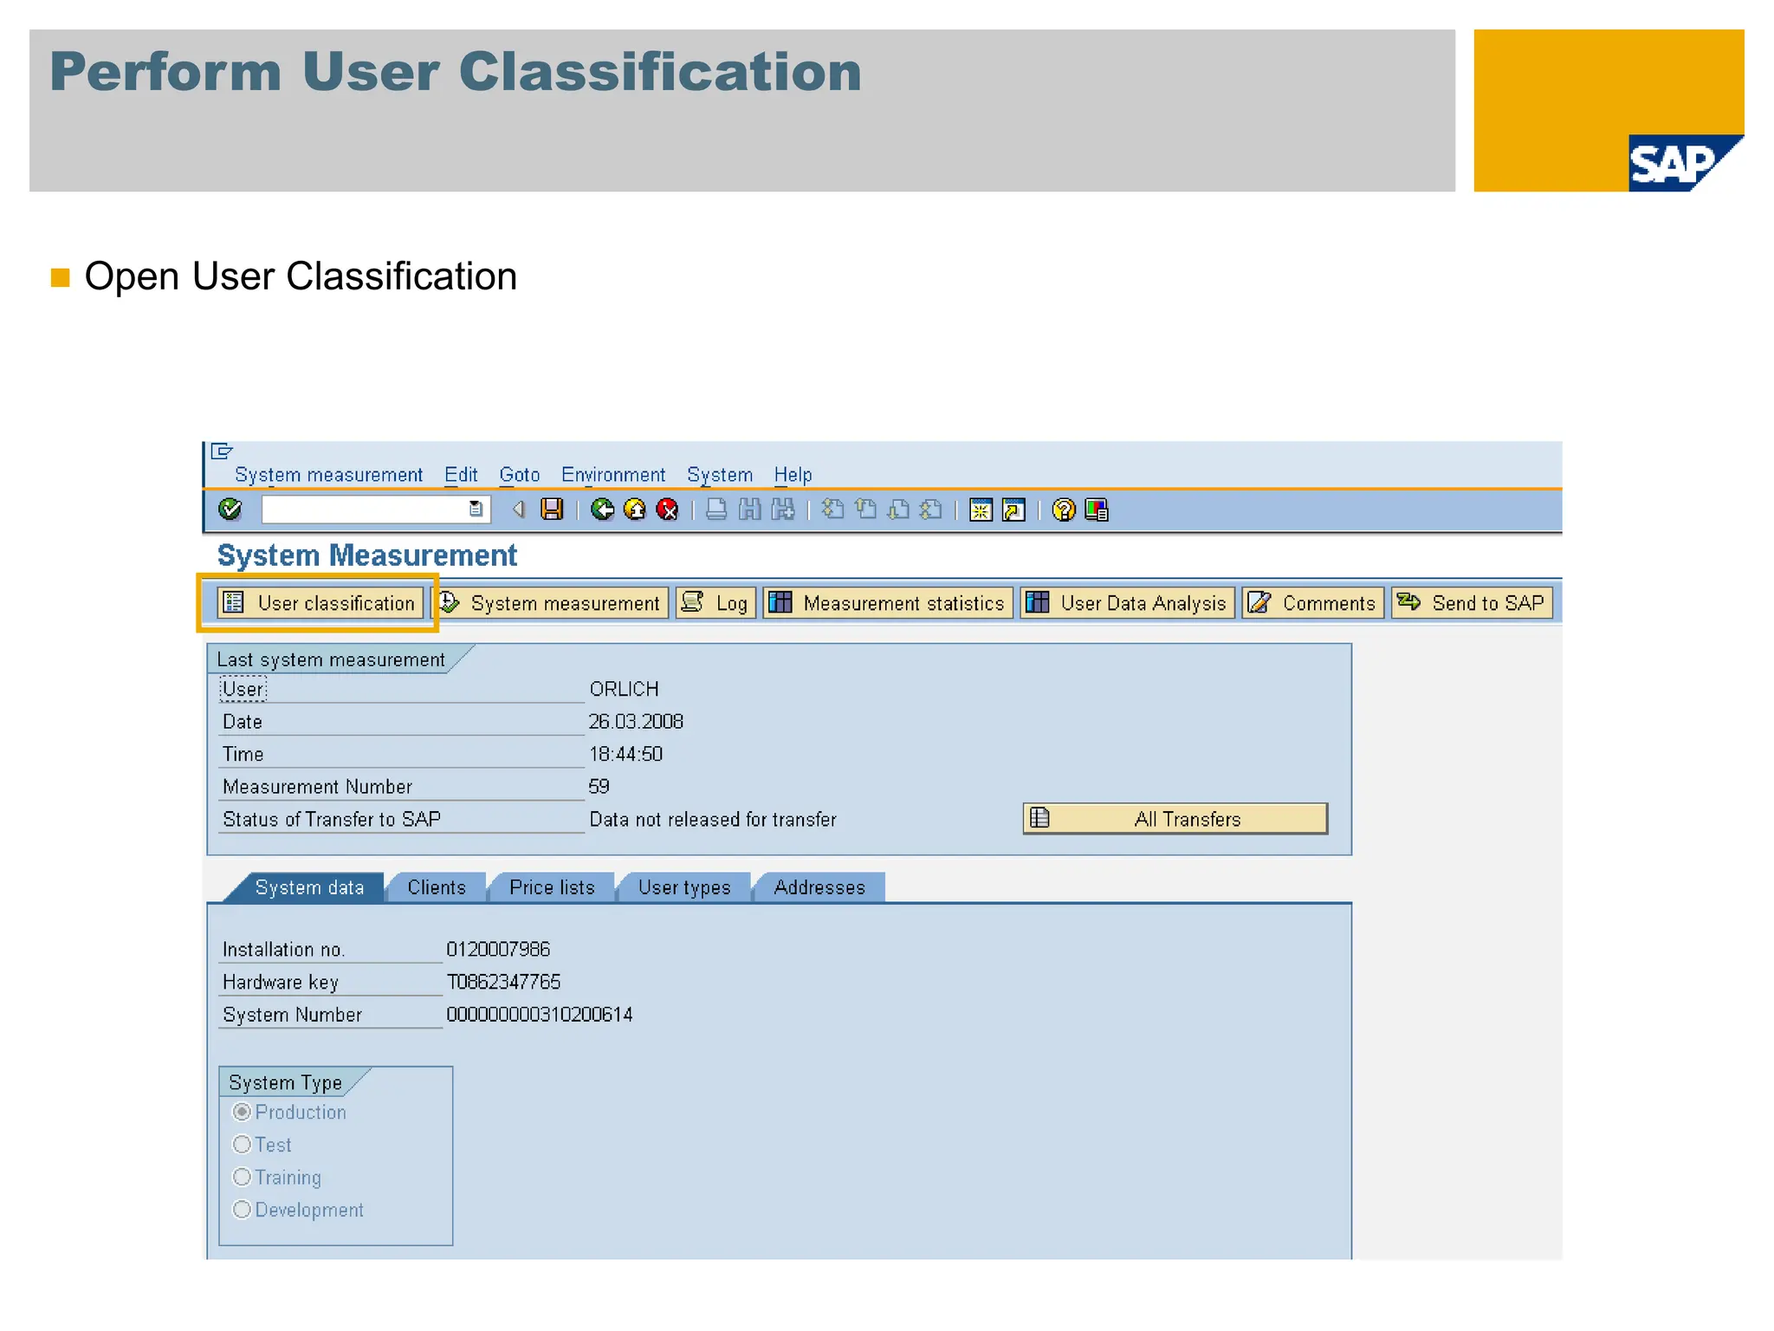Switch to the Clients tab

click(x=437, y=887)
